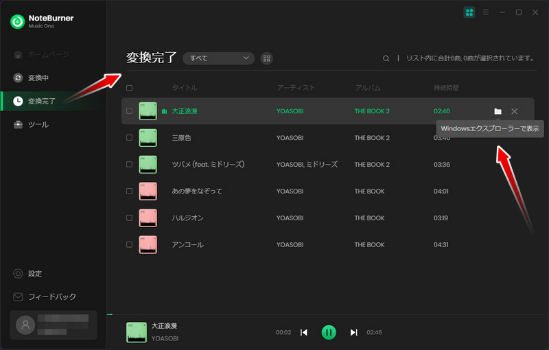
Task: Skip to the next track
Action: click(353, 332)
